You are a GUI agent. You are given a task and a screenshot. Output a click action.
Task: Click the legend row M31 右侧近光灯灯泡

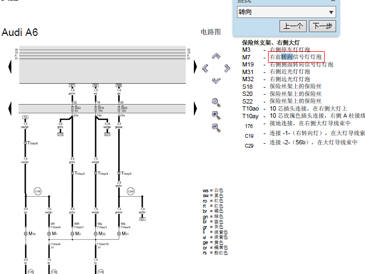[276, 72]
